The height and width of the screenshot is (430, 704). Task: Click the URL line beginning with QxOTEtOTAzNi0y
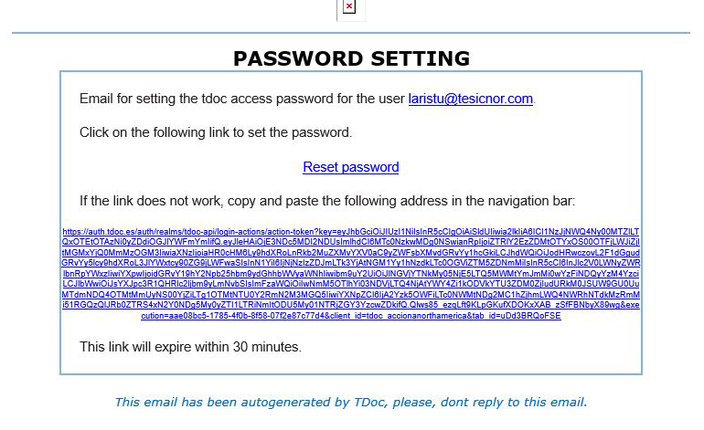tap(351, 243)
